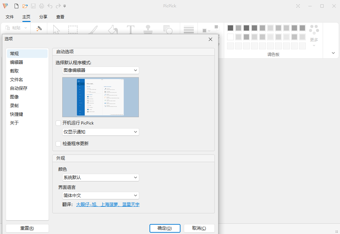Close the 选项 dialog

[210, 39]
